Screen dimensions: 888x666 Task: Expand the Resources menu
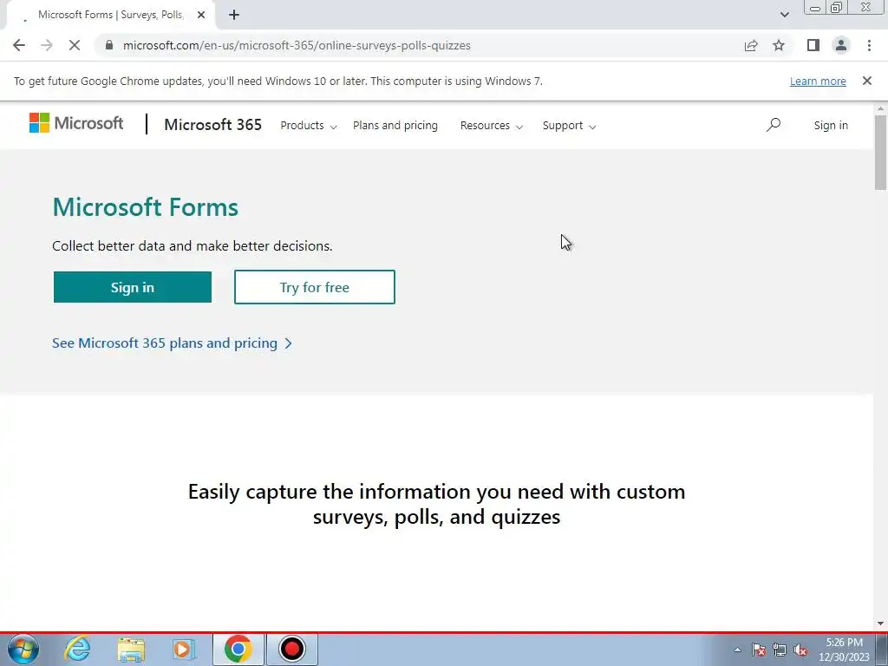(x=492, y=126)
